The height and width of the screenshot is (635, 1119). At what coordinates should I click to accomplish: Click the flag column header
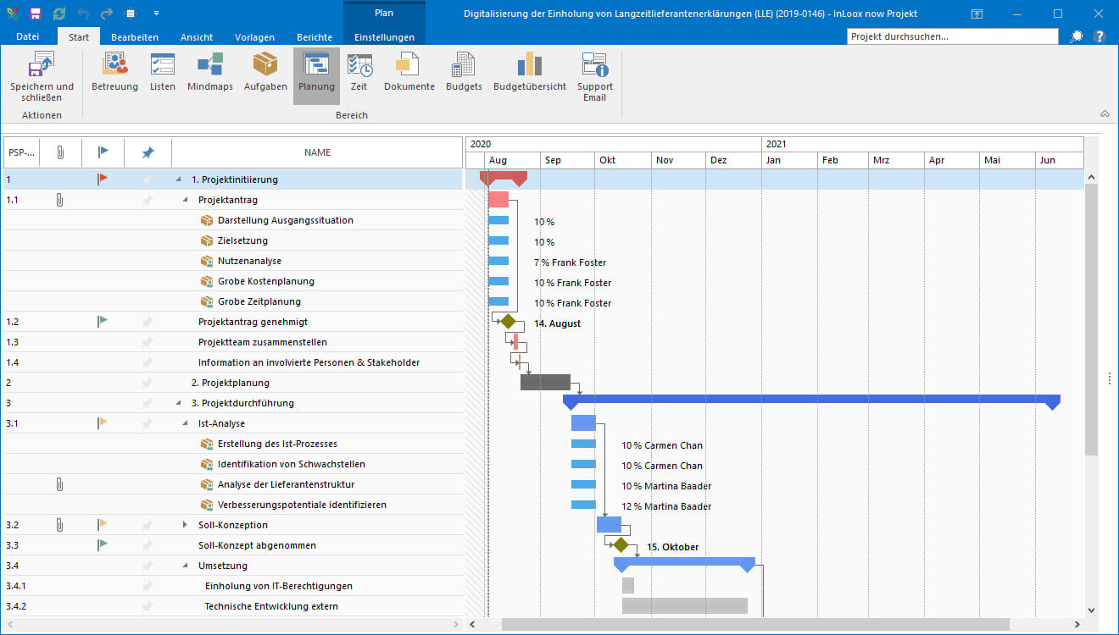(103, 152)
